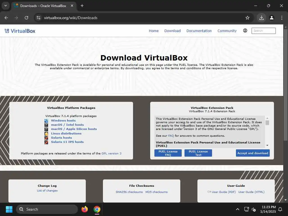Click the VirtualBox logo in the header
The width and height of the screenshot is (288, 216).
[x=20, y=31]
